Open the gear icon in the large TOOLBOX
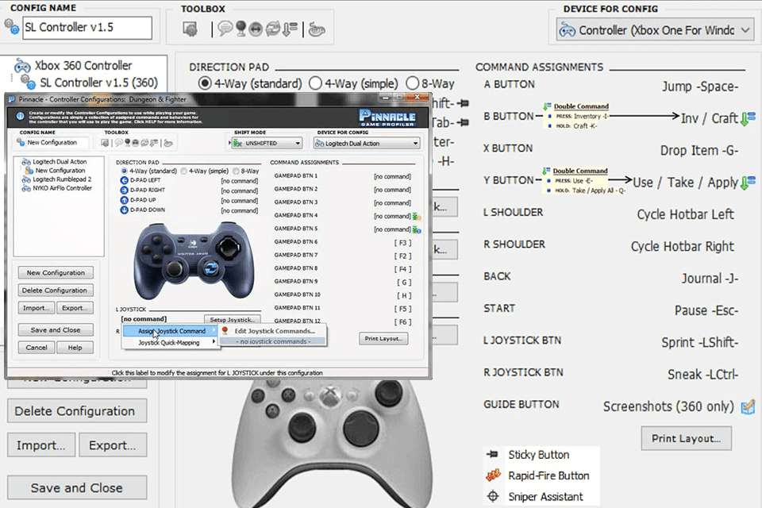This screenshot has height=508, width=762. tap(190, 29)
